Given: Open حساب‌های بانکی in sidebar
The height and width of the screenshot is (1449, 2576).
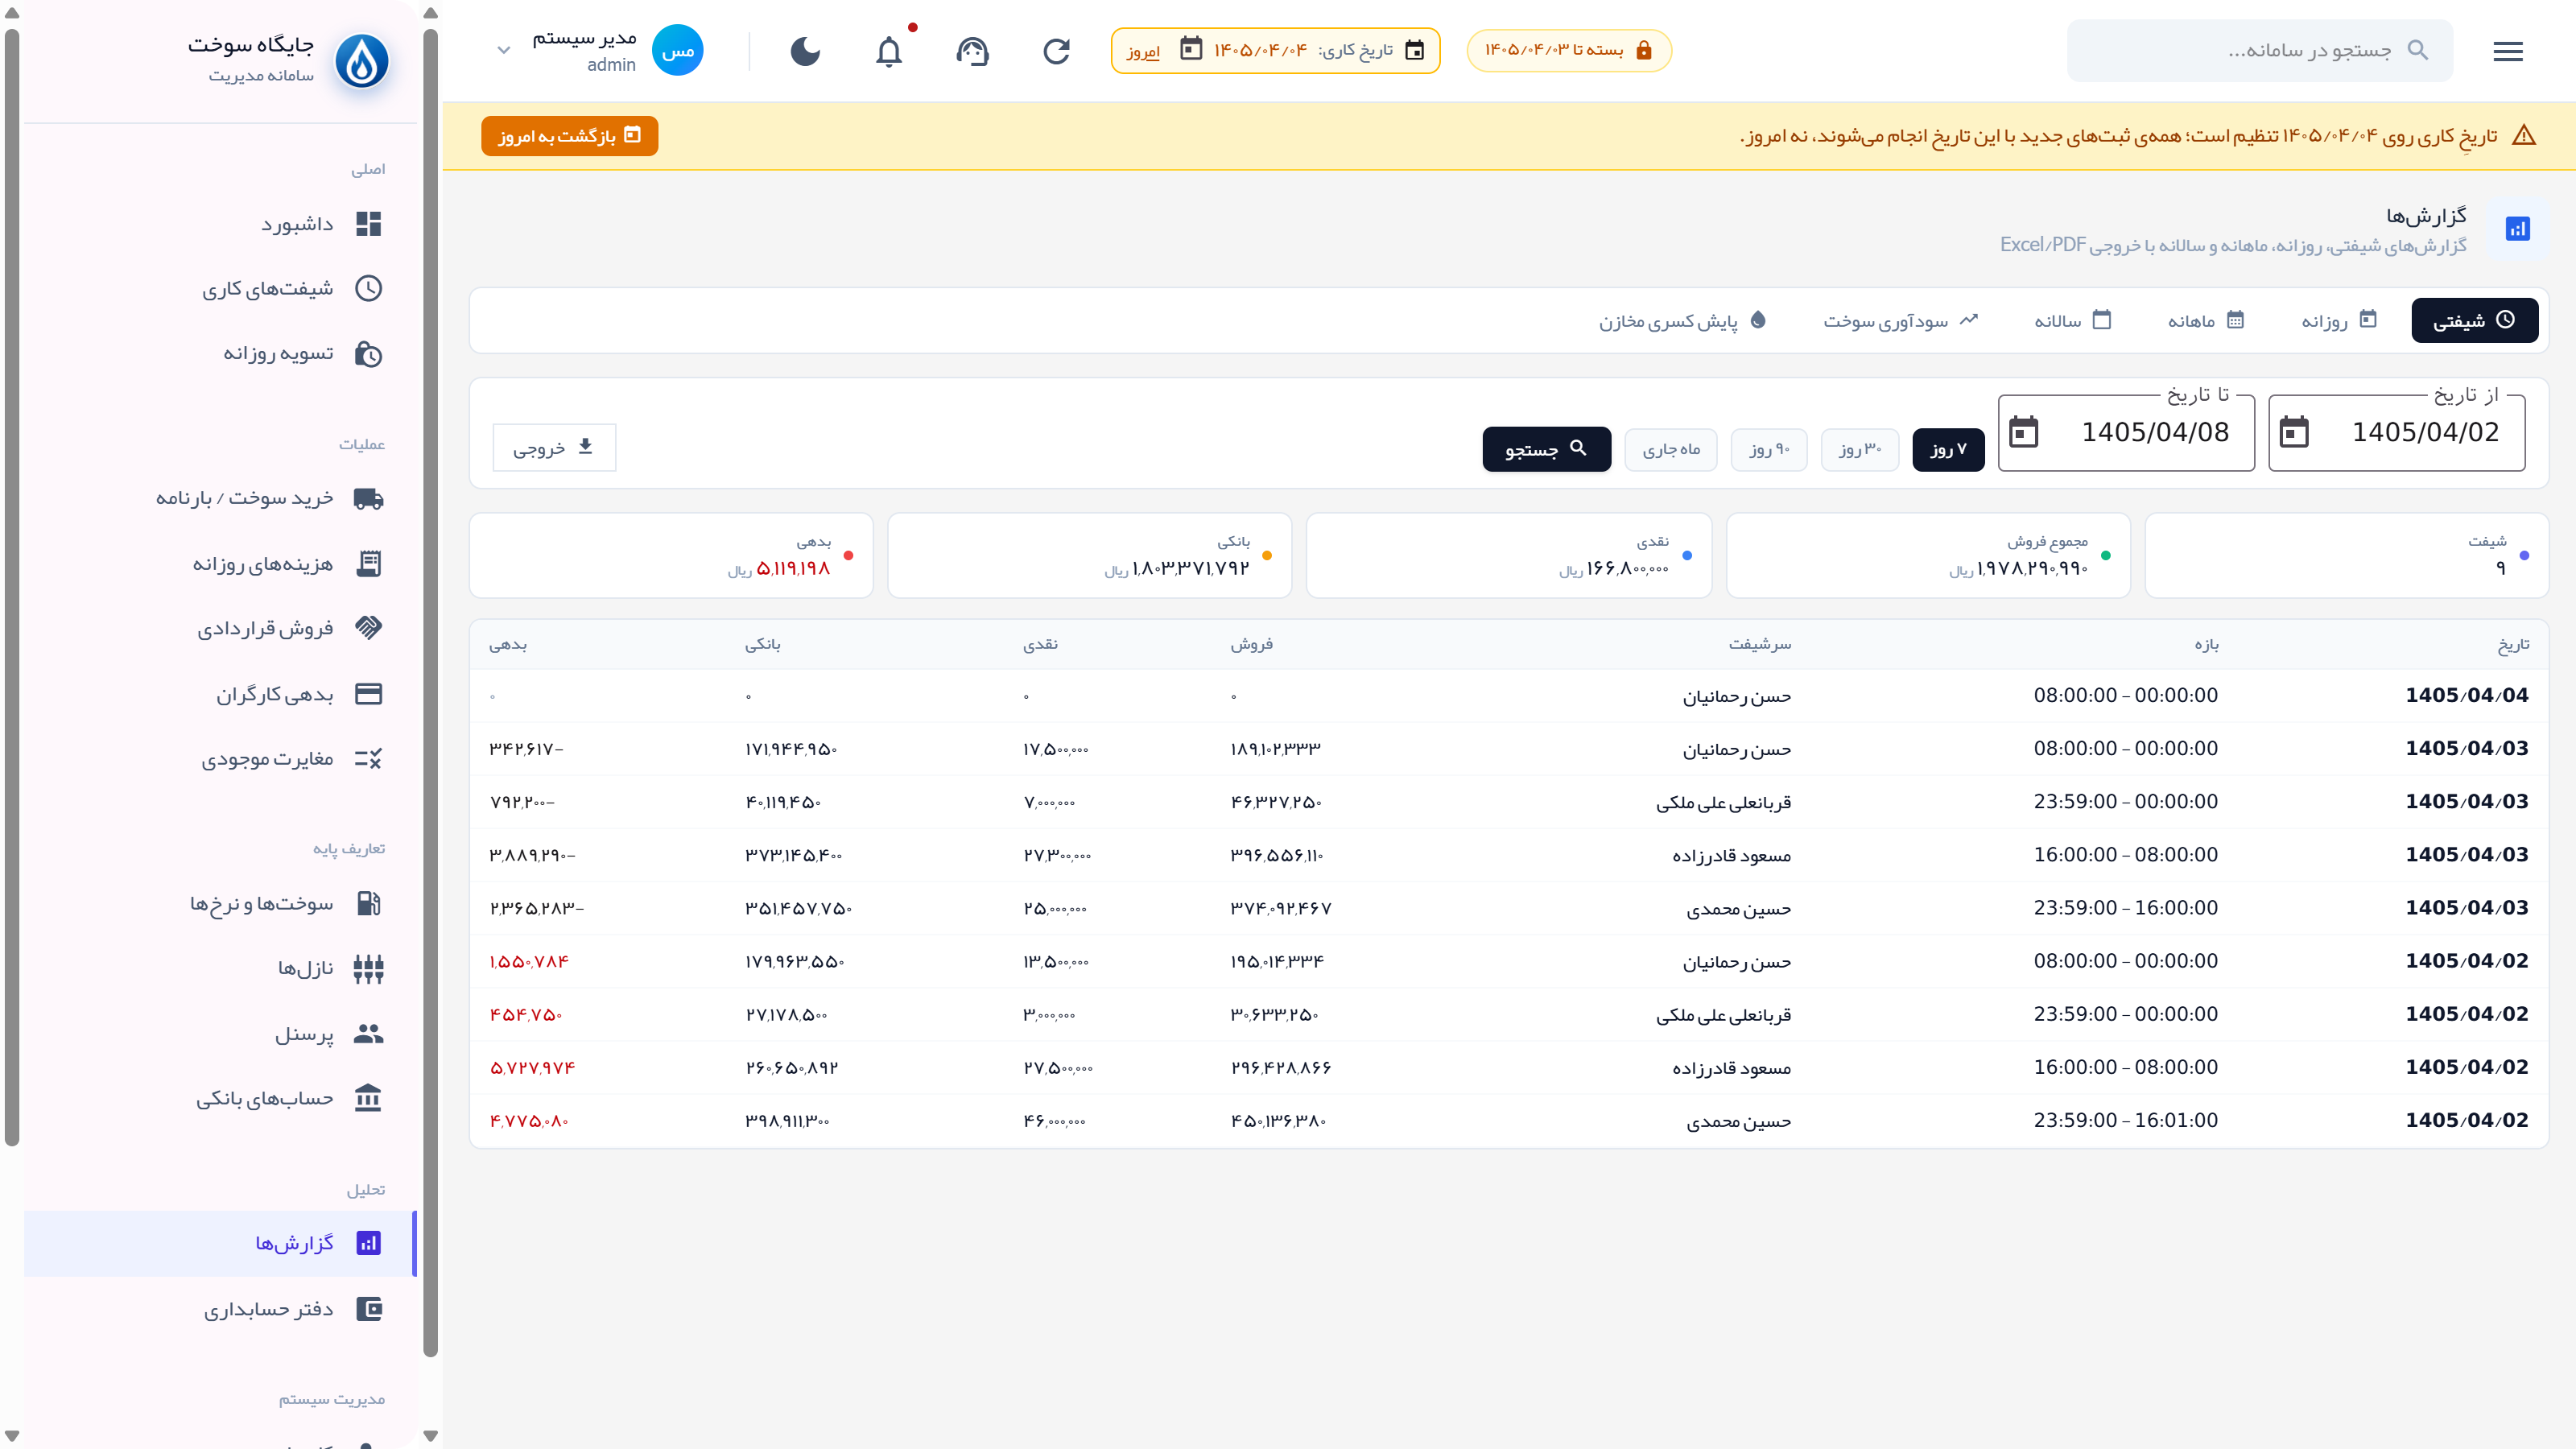Looking at the screenshot, I should click(220, 1098).
